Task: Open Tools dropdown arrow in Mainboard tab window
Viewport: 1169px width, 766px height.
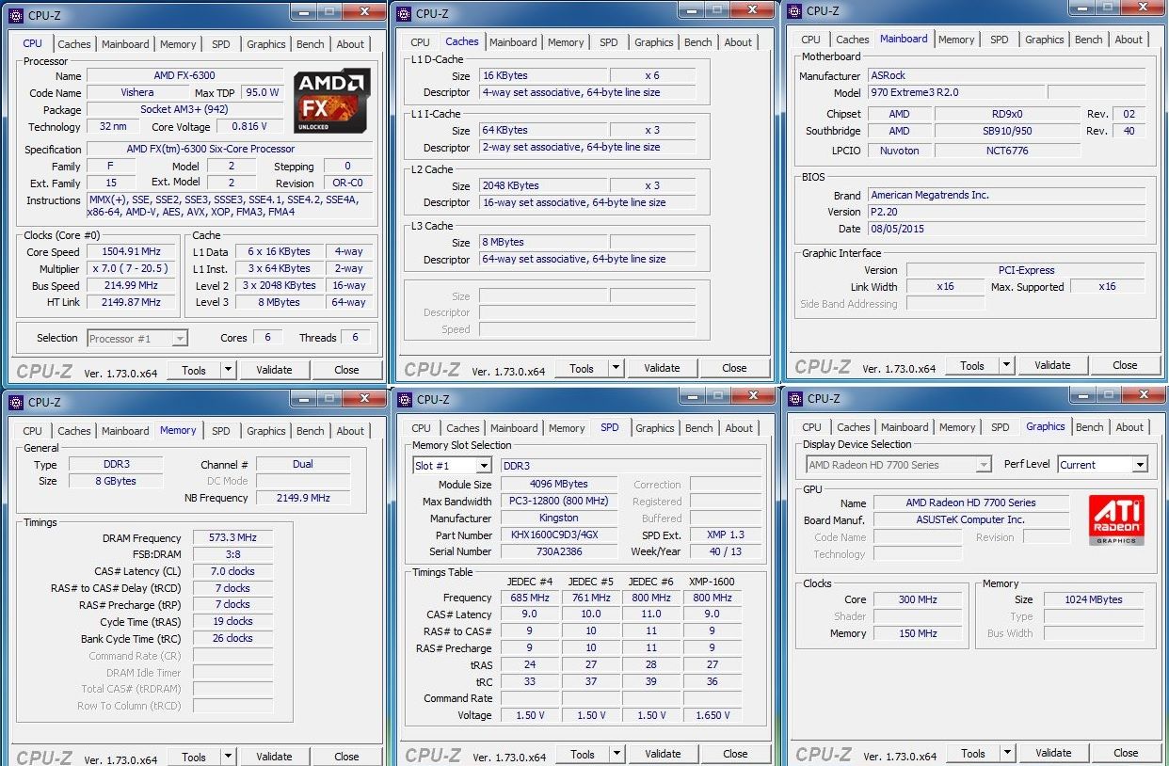Action: (x=1006, y=365)
